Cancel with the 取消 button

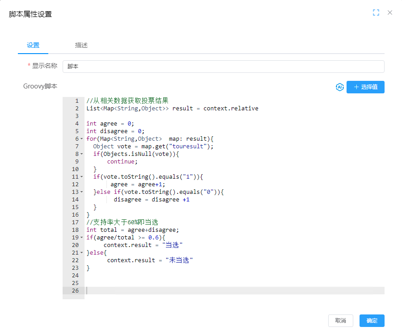tap(340, 321)
